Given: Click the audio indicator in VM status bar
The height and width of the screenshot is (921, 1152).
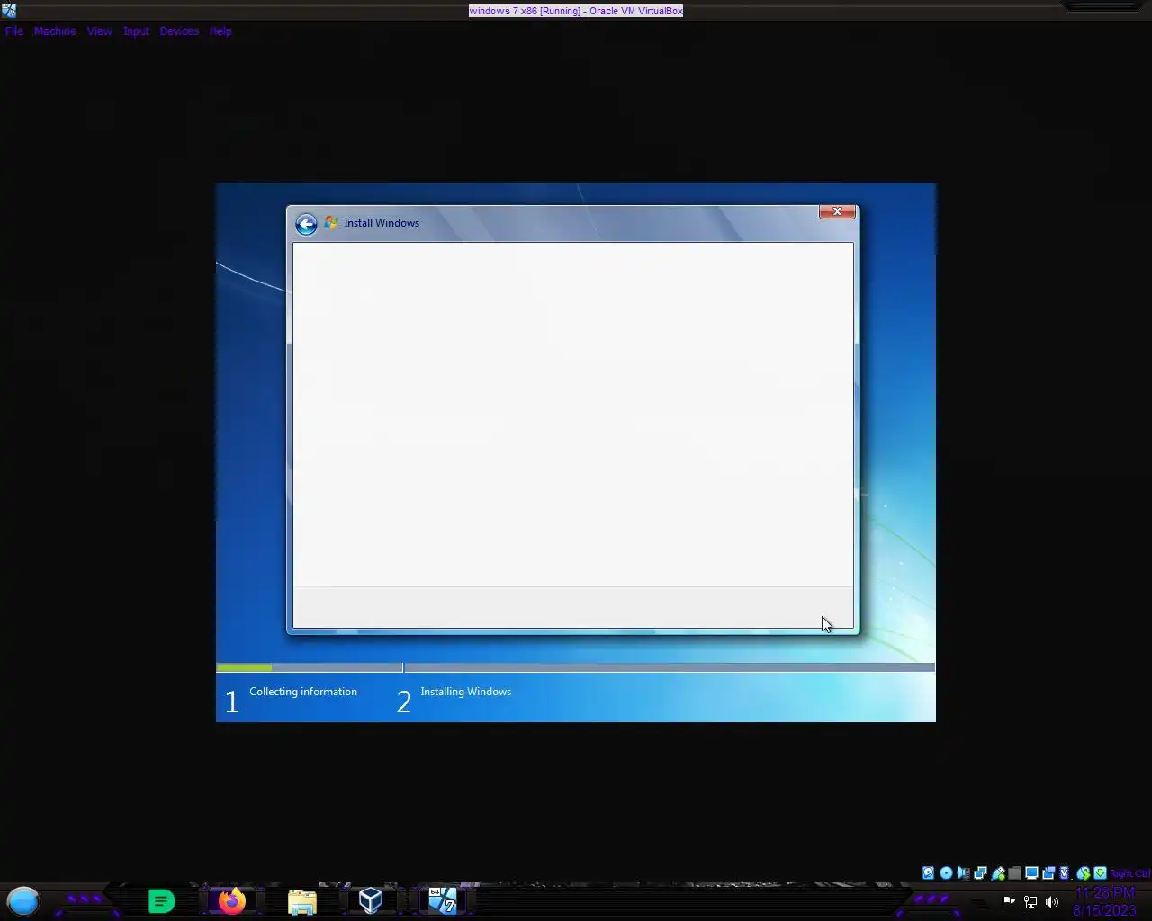Looking at the screenshot, I should [963, 872].
